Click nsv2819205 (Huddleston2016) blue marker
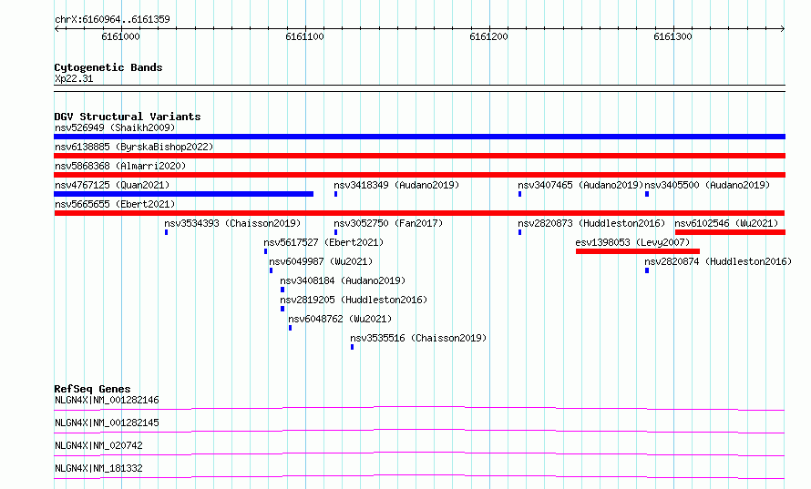This screenshot has height=489, width=811. point(282,309)
